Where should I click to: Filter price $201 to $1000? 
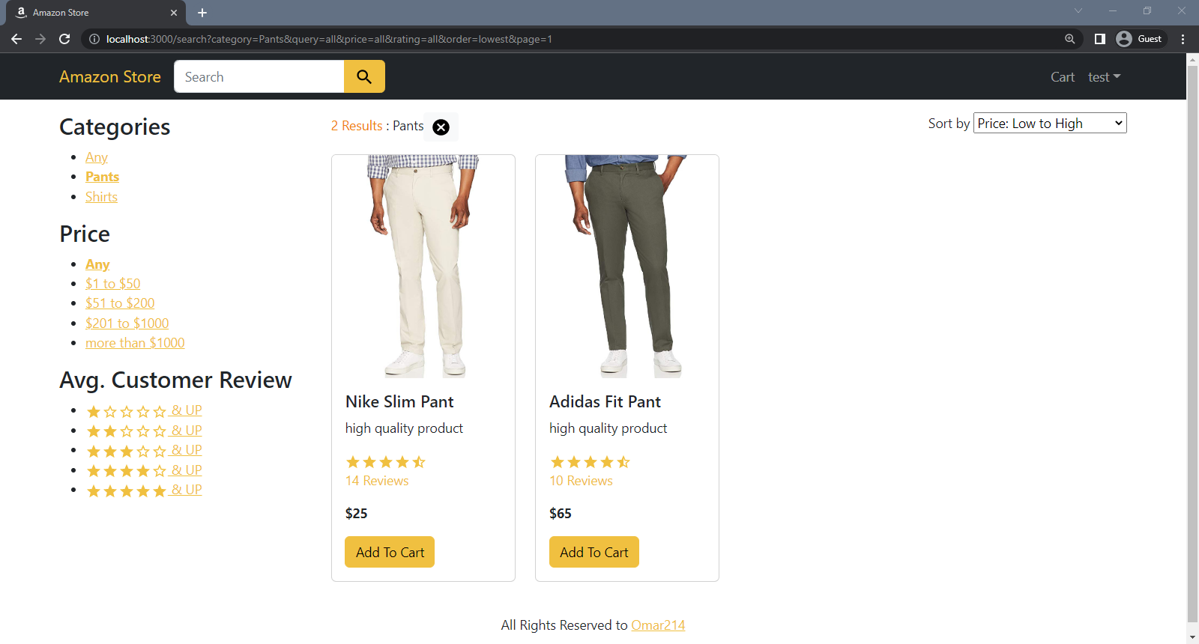(127, 323)
